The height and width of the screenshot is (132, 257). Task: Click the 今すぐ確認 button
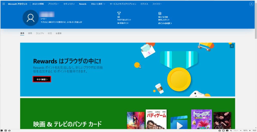42,79
